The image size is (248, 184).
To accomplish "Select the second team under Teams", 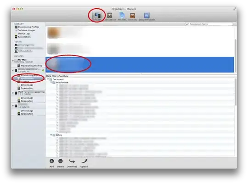I will pos(29,48).
